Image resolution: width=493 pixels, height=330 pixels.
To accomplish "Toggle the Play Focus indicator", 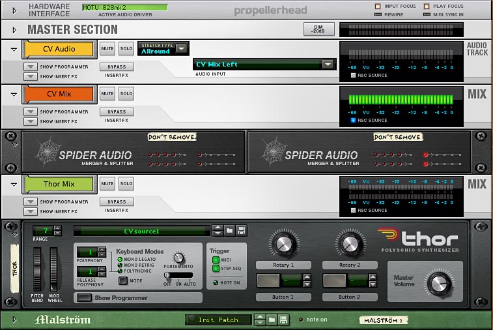I will (x=427, y=6).
